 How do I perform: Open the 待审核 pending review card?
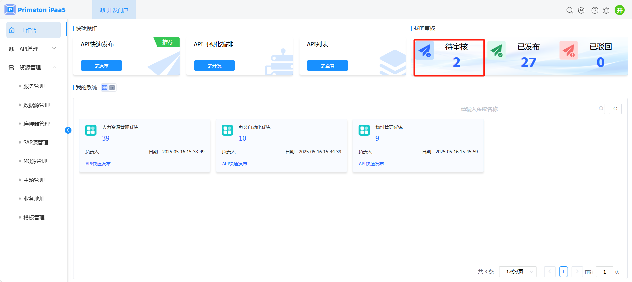tap(449, 57)
